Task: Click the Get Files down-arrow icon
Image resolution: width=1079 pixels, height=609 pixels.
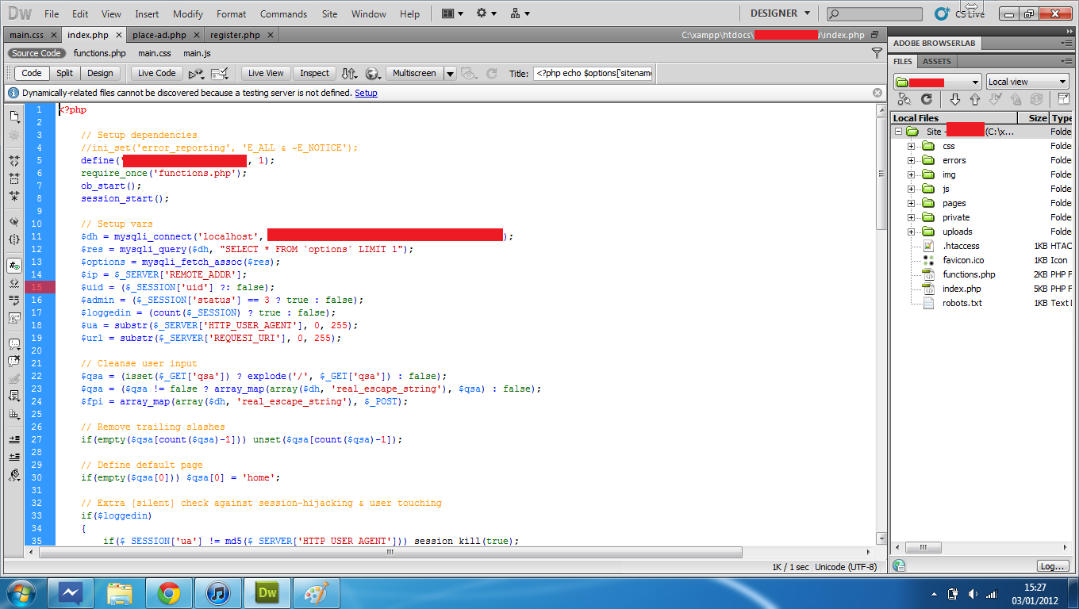Action: click(x=954, y=99)
